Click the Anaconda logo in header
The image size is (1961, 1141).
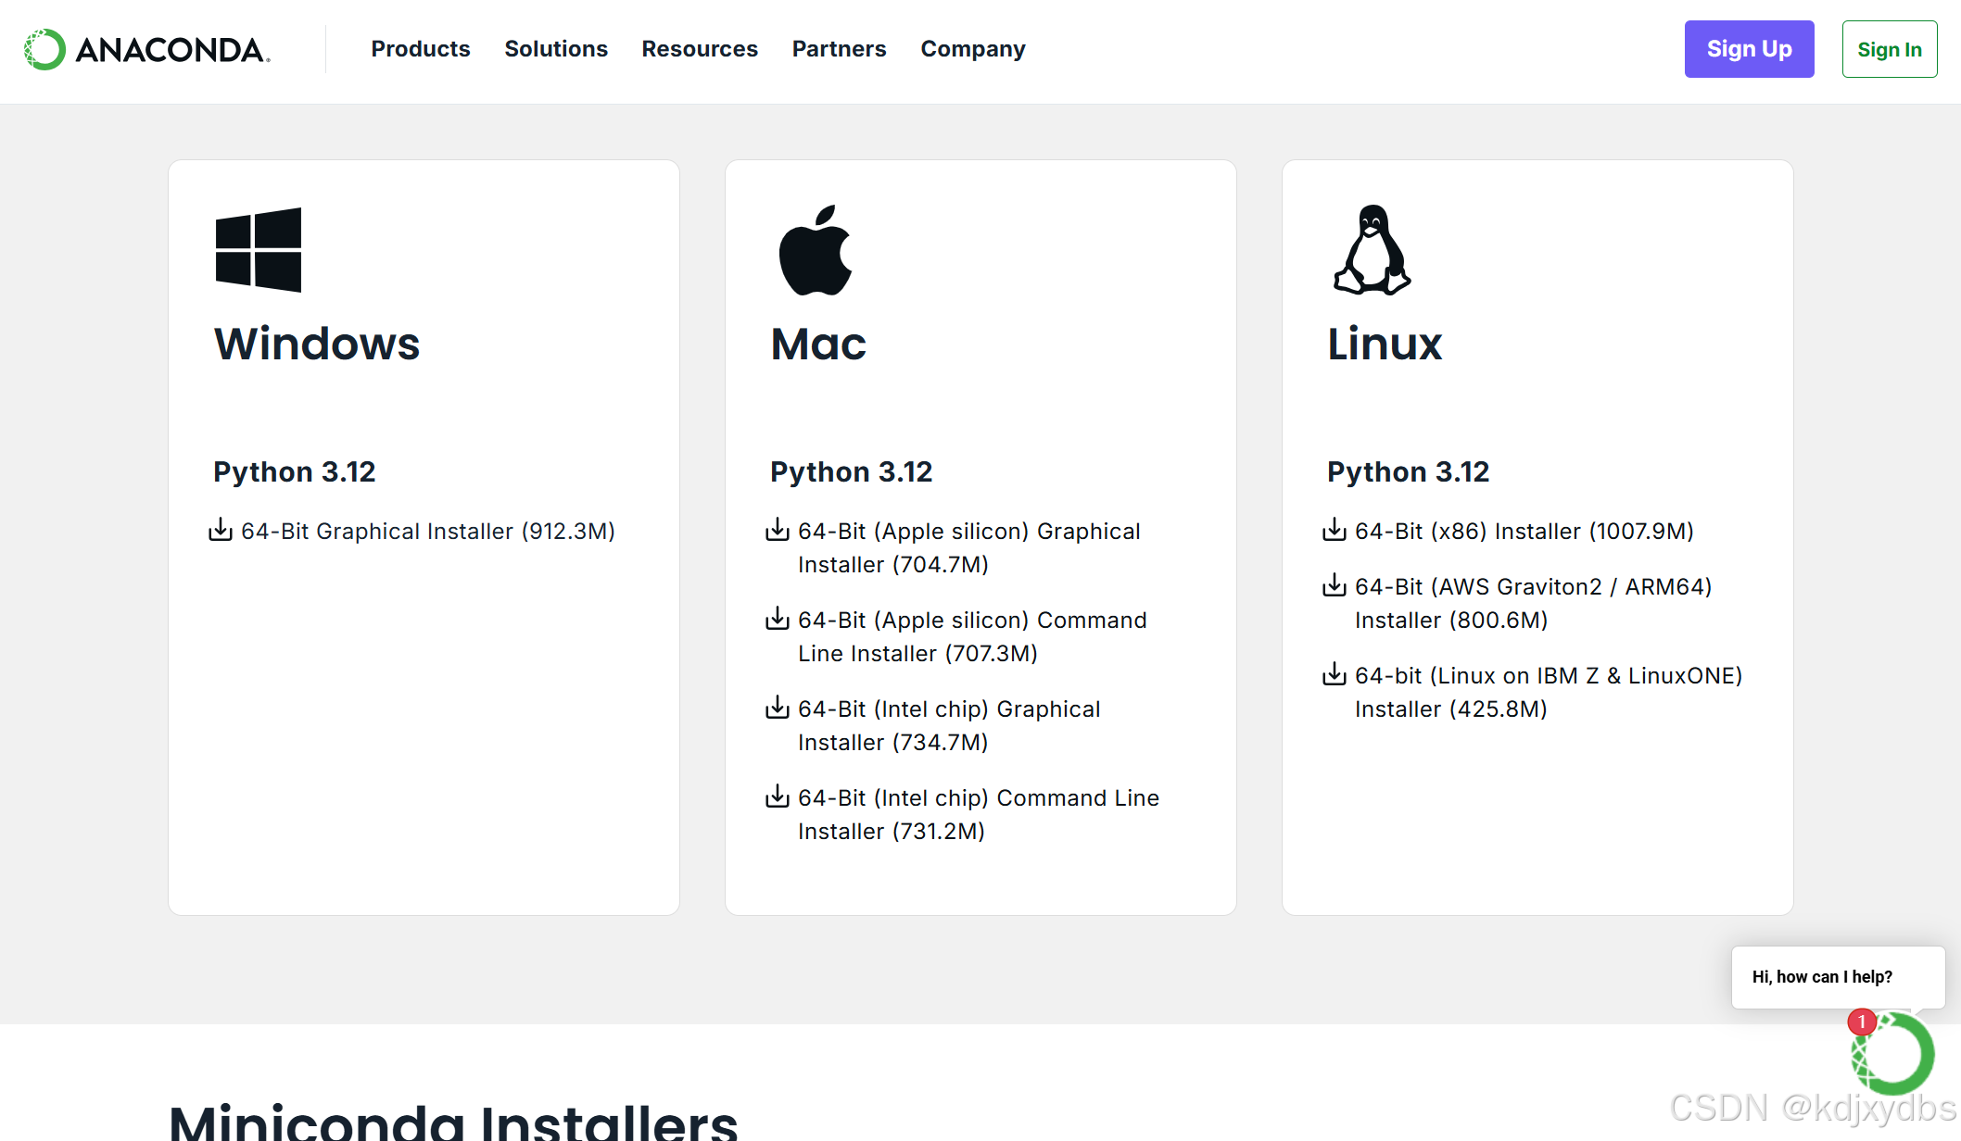coord(146,49)
